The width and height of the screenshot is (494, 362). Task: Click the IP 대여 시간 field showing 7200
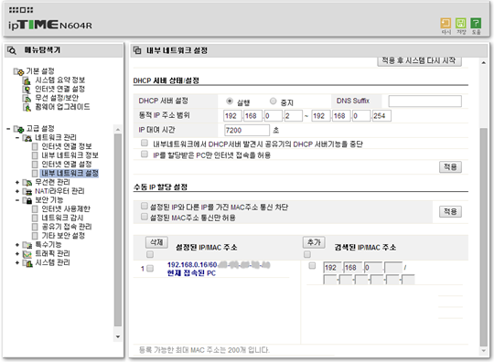point(247,131)
